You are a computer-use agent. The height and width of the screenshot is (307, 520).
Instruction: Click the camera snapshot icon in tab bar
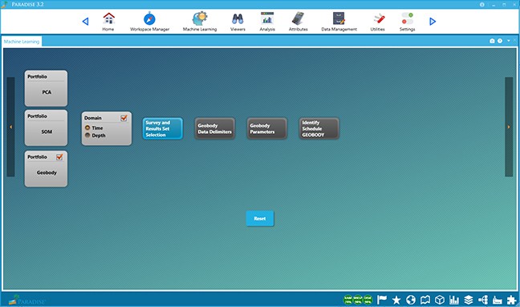492,41
